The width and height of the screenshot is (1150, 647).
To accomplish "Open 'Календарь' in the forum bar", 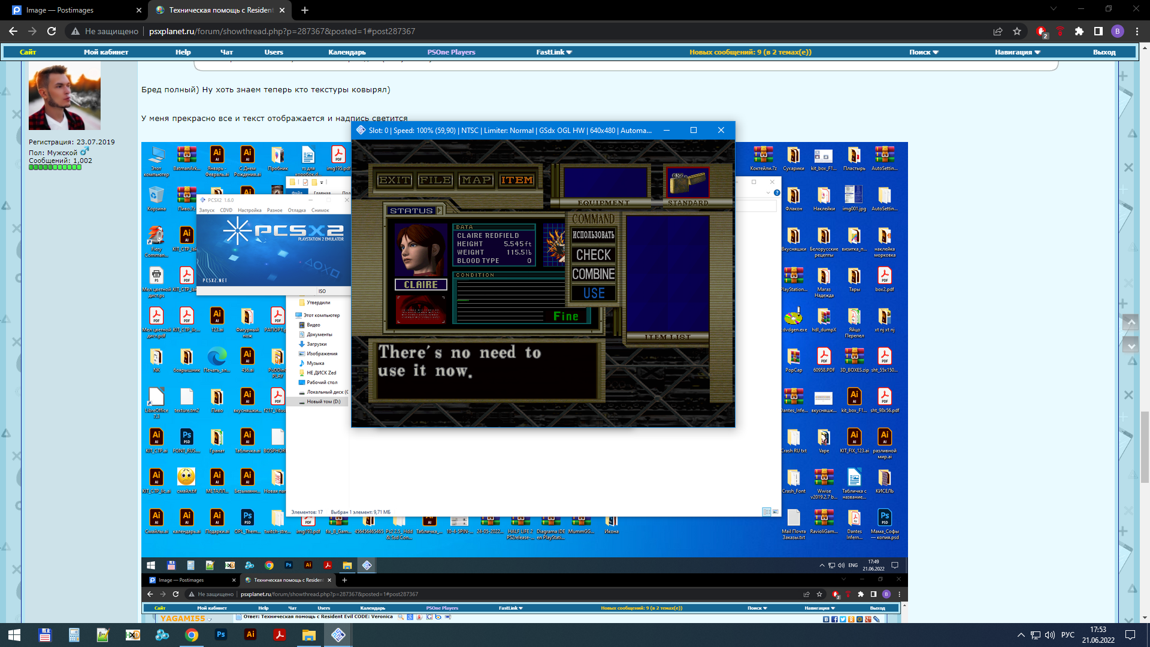I will click(347, 52).
